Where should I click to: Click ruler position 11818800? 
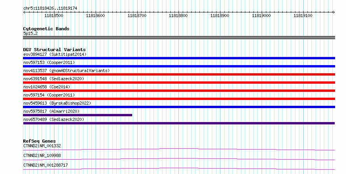tap(178, 16)
